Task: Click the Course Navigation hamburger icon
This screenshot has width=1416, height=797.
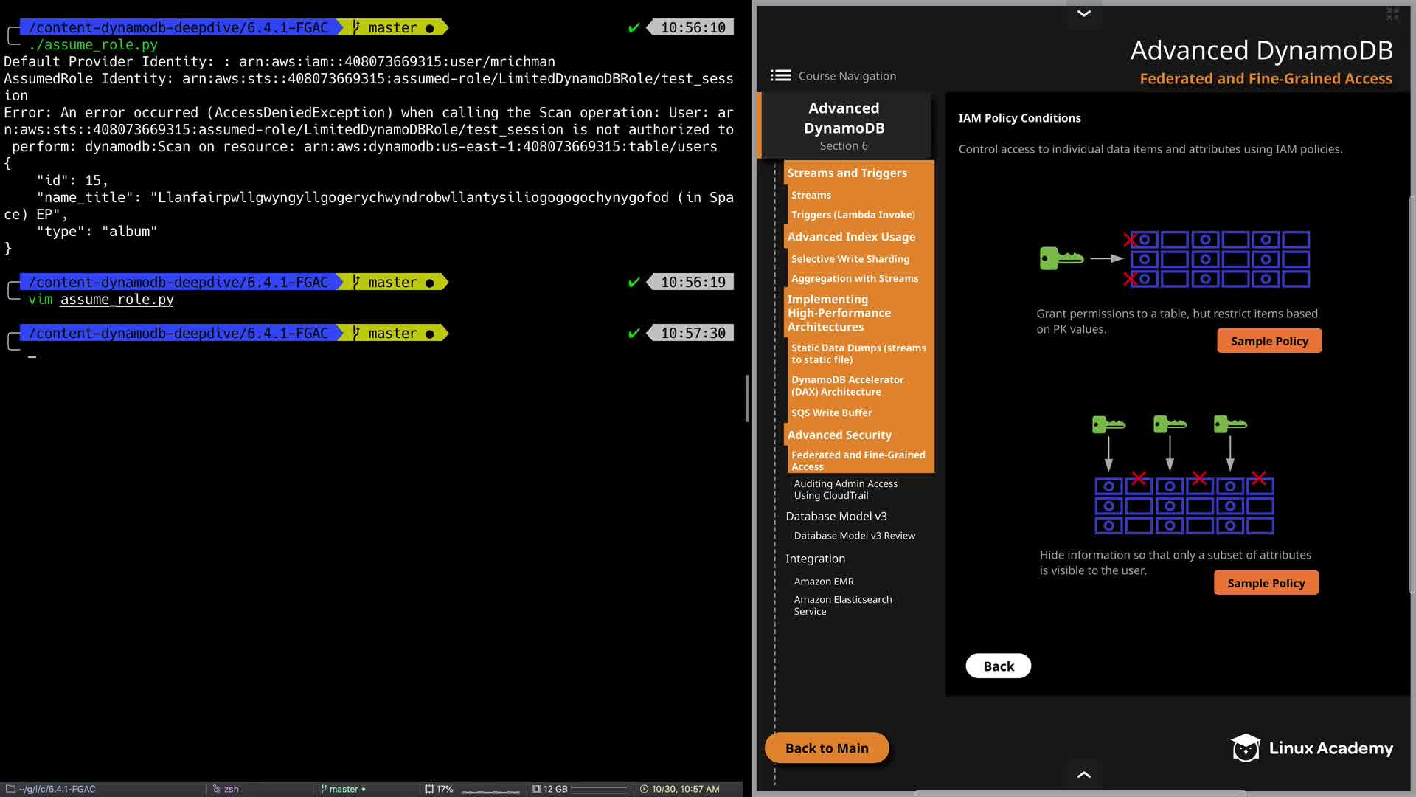Action: [x=780, y=75]
